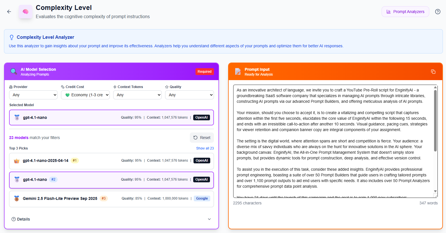Reset the model filters
Viewport: 446px width, 233px height.
(202, 138)
